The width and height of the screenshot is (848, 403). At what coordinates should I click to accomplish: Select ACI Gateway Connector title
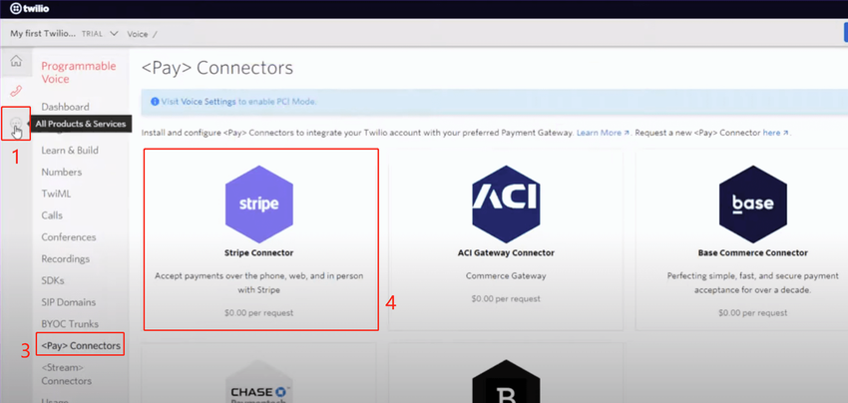[506, 252]
